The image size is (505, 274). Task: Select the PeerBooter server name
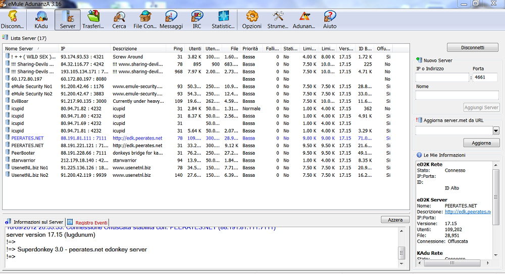coord(23,153)
